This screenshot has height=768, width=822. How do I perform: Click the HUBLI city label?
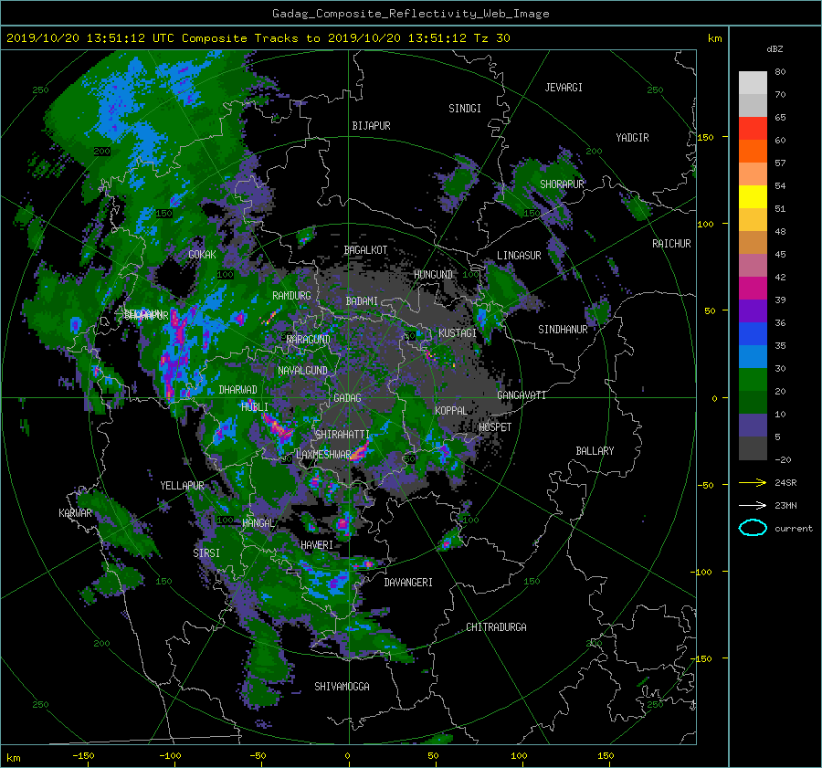click(254, 406)
